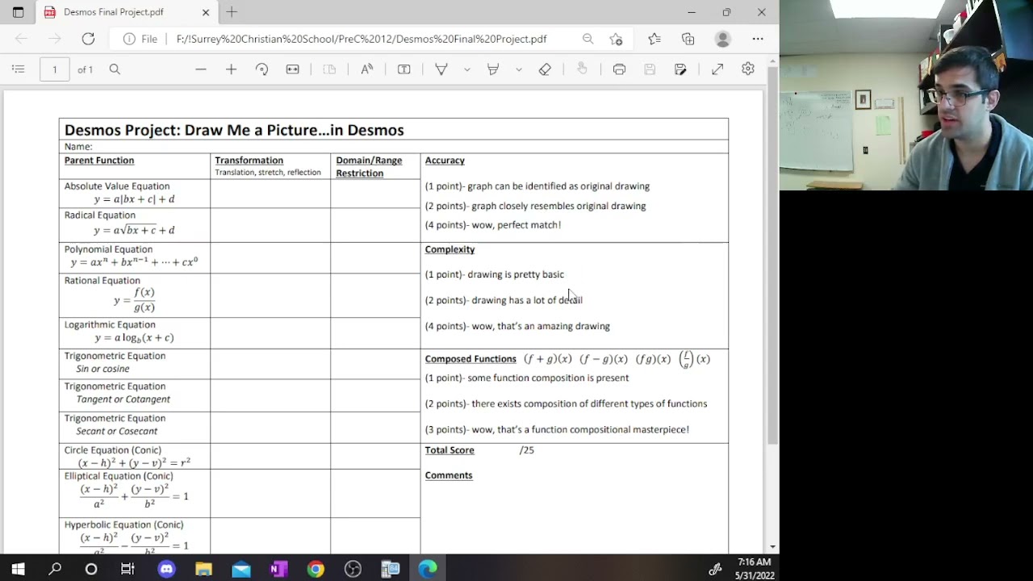
Task: Print the PDF document
Action: click(x=619, y=69)
